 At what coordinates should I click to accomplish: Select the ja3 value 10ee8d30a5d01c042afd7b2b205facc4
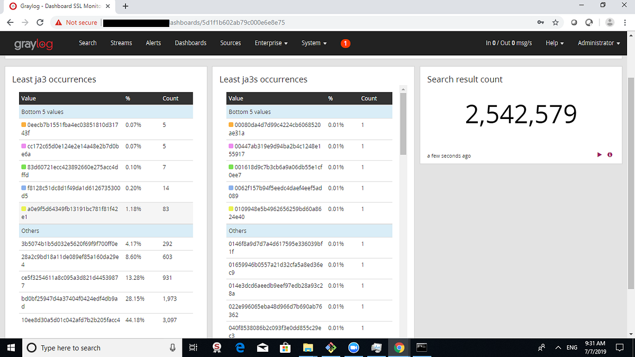pos(70,319)
